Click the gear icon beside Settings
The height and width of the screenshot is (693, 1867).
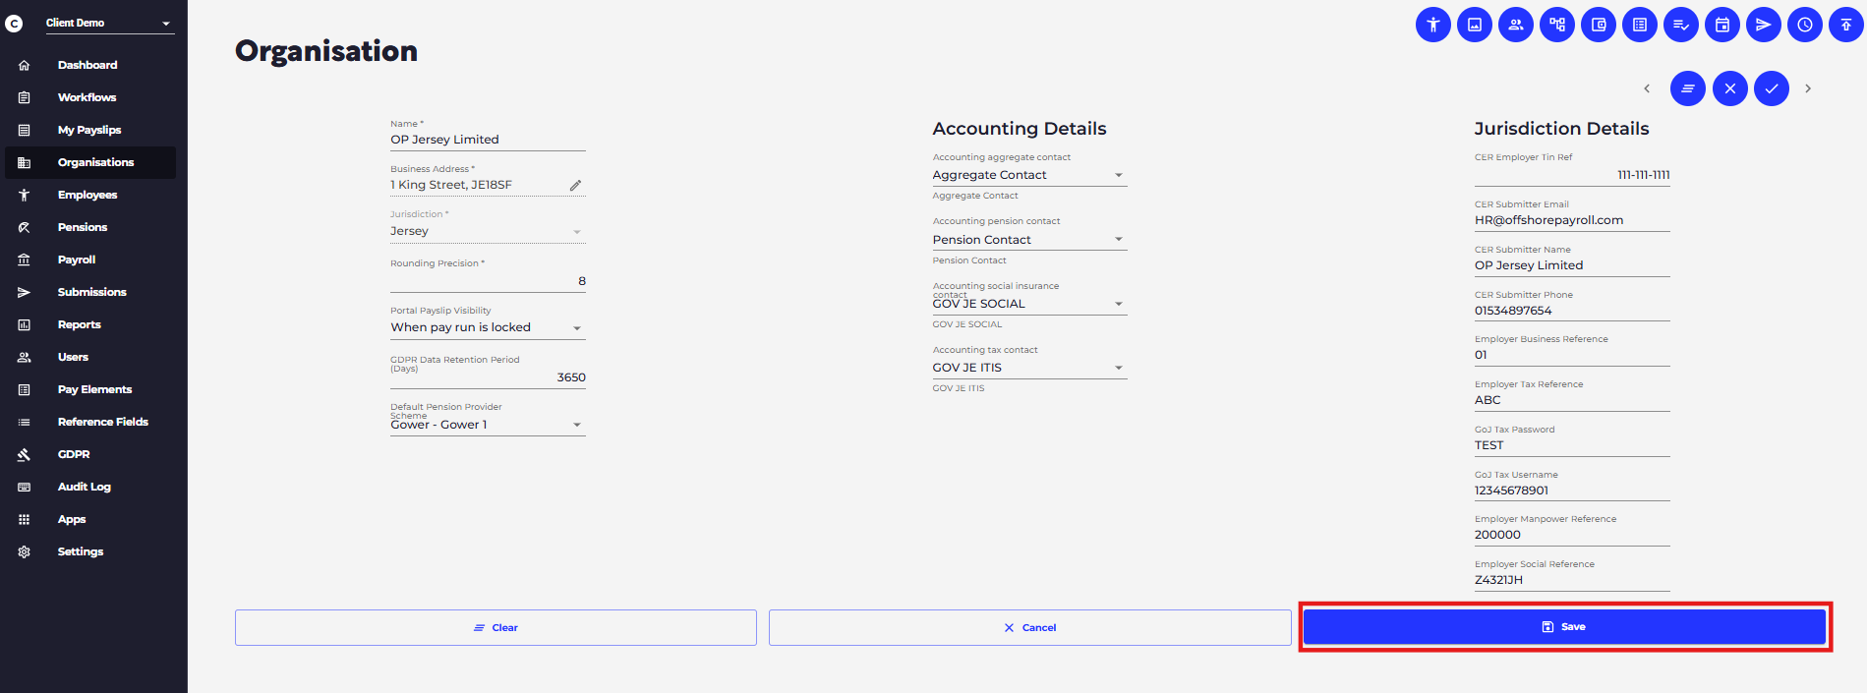[x=25, y=551]
